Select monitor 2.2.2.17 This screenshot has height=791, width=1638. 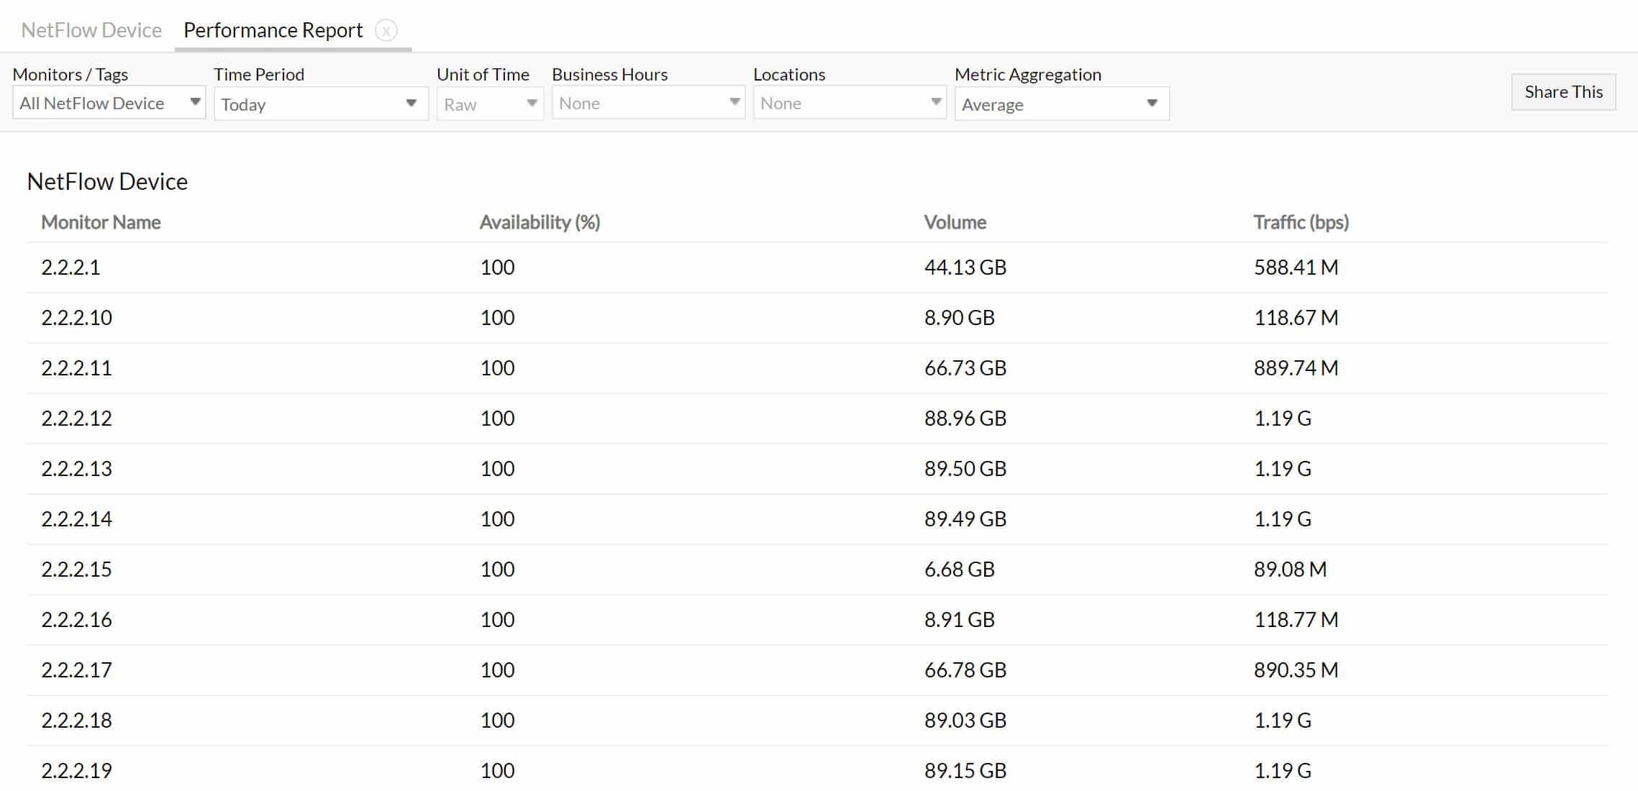coord(76,670)
